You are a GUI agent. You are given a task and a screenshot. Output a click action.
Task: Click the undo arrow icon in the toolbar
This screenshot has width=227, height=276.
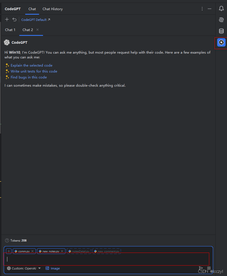(x=14, y=19)
